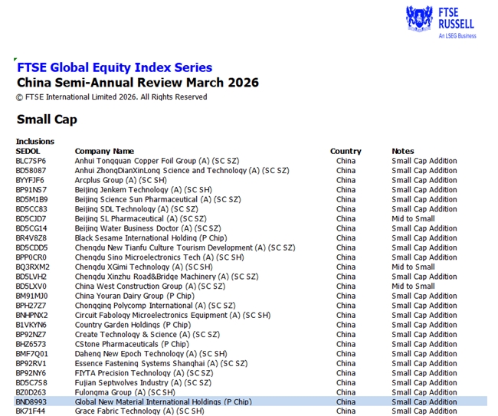
Task: Click the Notes column header
Action: tap(402, 152)
